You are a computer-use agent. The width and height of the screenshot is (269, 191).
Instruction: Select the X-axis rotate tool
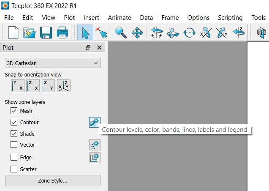point(206,33)
